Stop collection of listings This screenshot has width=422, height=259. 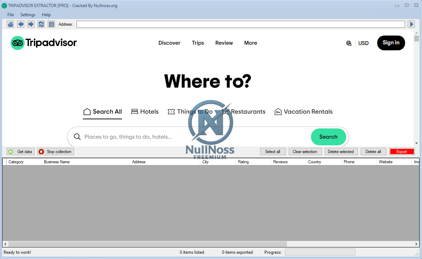pyautogui.click(x=55, y=151)
